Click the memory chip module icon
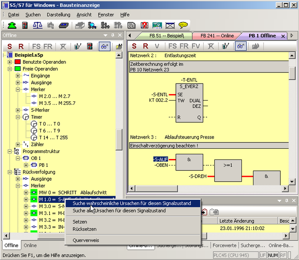299x260 pixels. (x=64, y=26)
